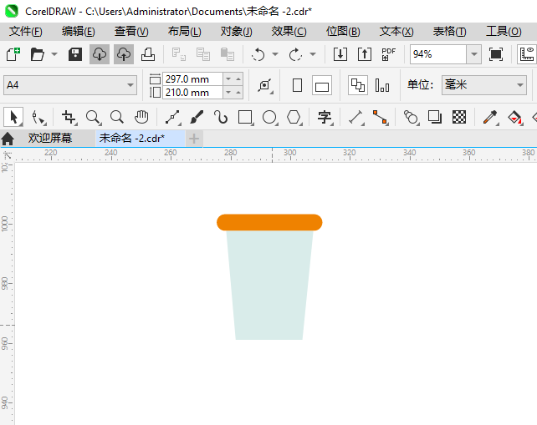Image resolution: width=537 pixels, height=425 pixels.
Task: Select the Text tool
Action: click(x=325, y=117)
